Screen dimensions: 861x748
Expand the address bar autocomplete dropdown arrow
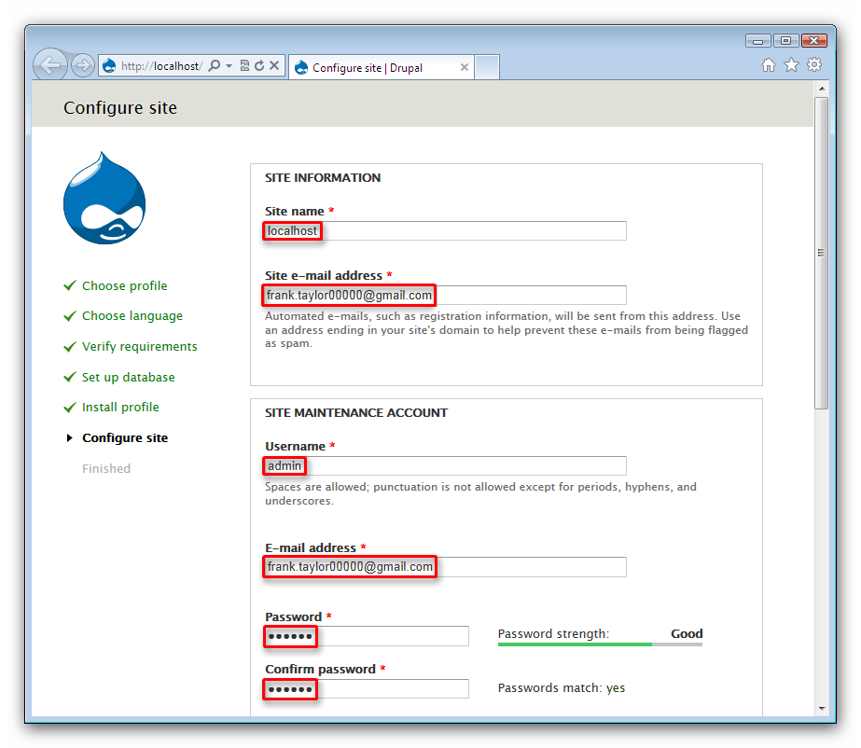coord(229,66)
